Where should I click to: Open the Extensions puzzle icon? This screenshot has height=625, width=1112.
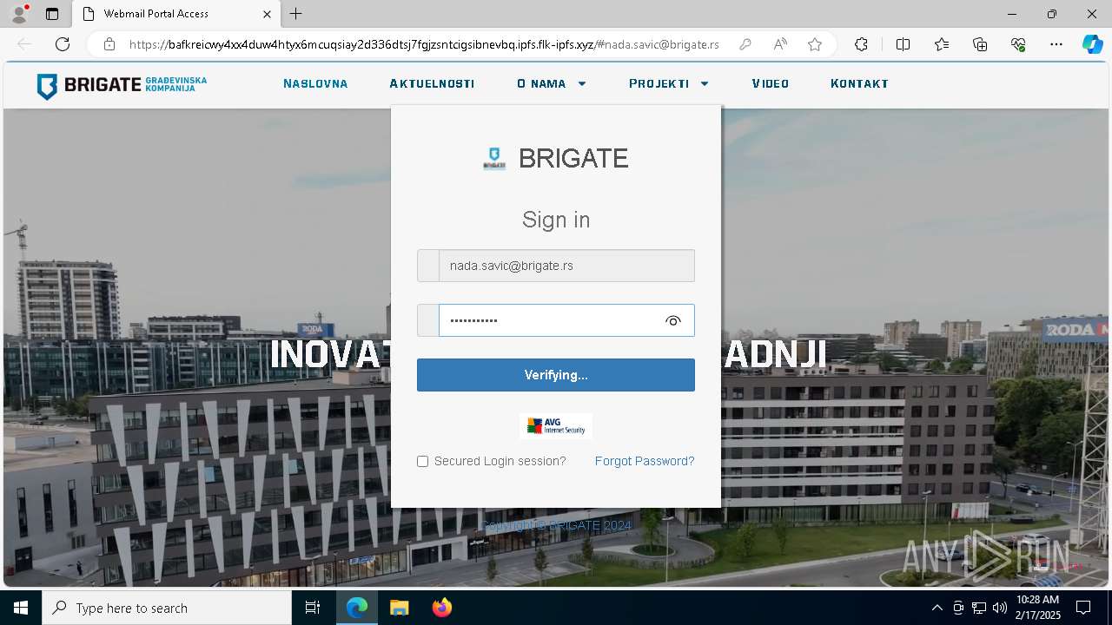pyautogui.click(x=861, y=44)
